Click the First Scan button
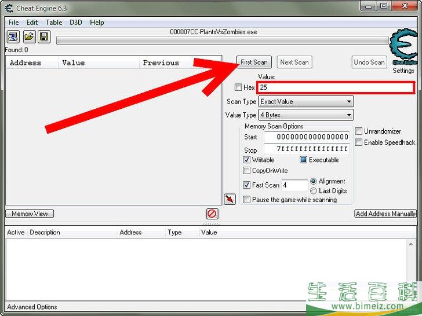 click(x=254, y=62)
